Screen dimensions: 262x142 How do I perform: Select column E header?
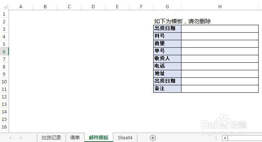117,7
